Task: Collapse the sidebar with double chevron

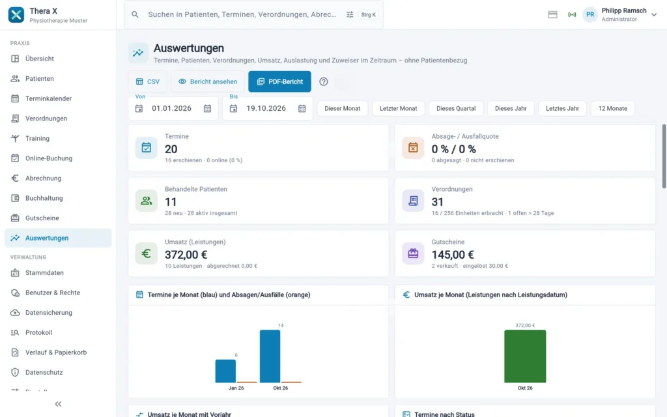Action: click(58, 404)
